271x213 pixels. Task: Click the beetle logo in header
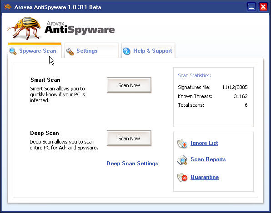24,28
